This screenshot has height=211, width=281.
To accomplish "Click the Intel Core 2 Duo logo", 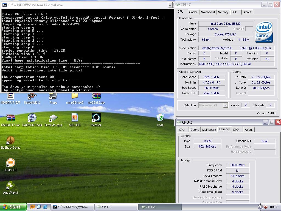I will point(264,32).
